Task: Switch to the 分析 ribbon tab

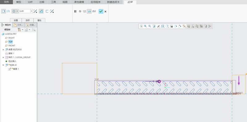Action: tap(30, 2)
